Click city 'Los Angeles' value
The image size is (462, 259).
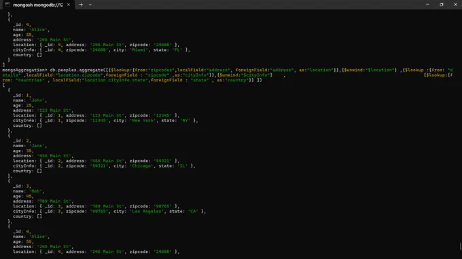tap(147, 212)
